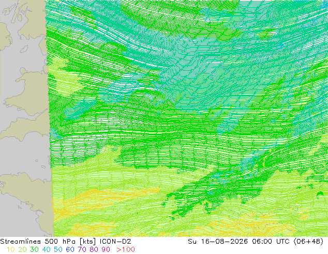Click the ICON-D2 model label
The height and width of the screenshot is (254, 328).
[115, 242]
